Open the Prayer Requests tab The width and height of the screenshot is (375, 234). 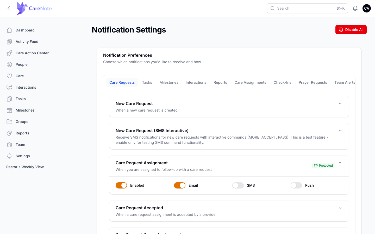313,82
